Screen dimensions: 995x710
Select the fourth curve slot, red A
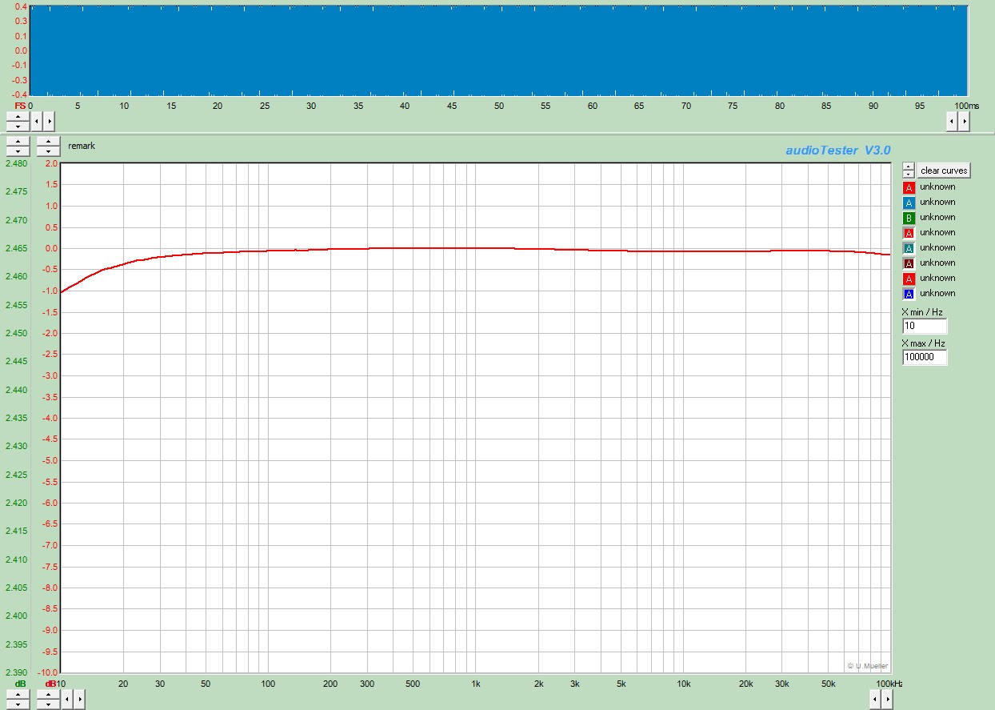(x=909, y=233)
